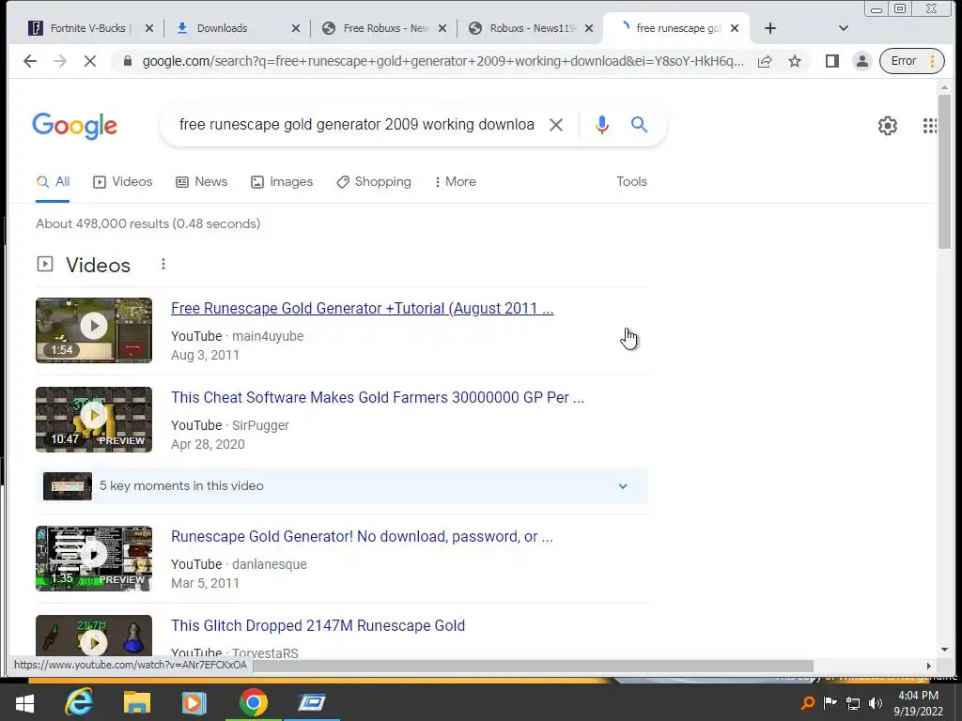Open the browser side panel
962x721 pixels.
[832, 61]
